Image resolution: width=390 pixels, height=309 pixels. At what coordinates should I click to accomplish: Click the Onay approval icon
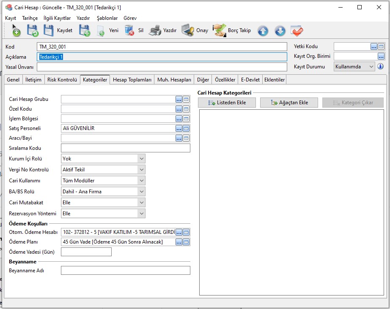[x=187, y=30]
